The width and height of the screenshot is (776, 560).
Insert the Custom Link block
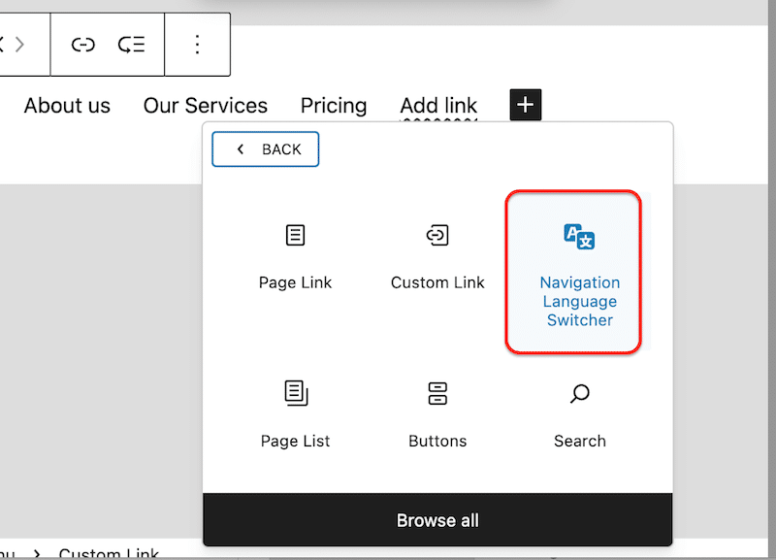[x=437, y=255]
